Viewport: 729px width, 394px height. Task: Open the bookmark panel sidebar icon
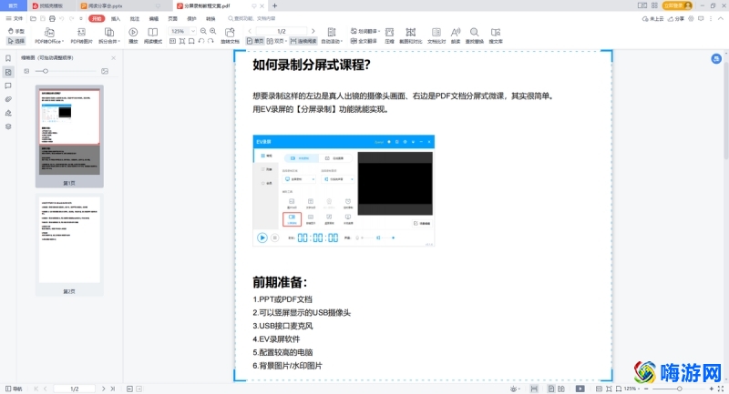click(x=8, y=58)
